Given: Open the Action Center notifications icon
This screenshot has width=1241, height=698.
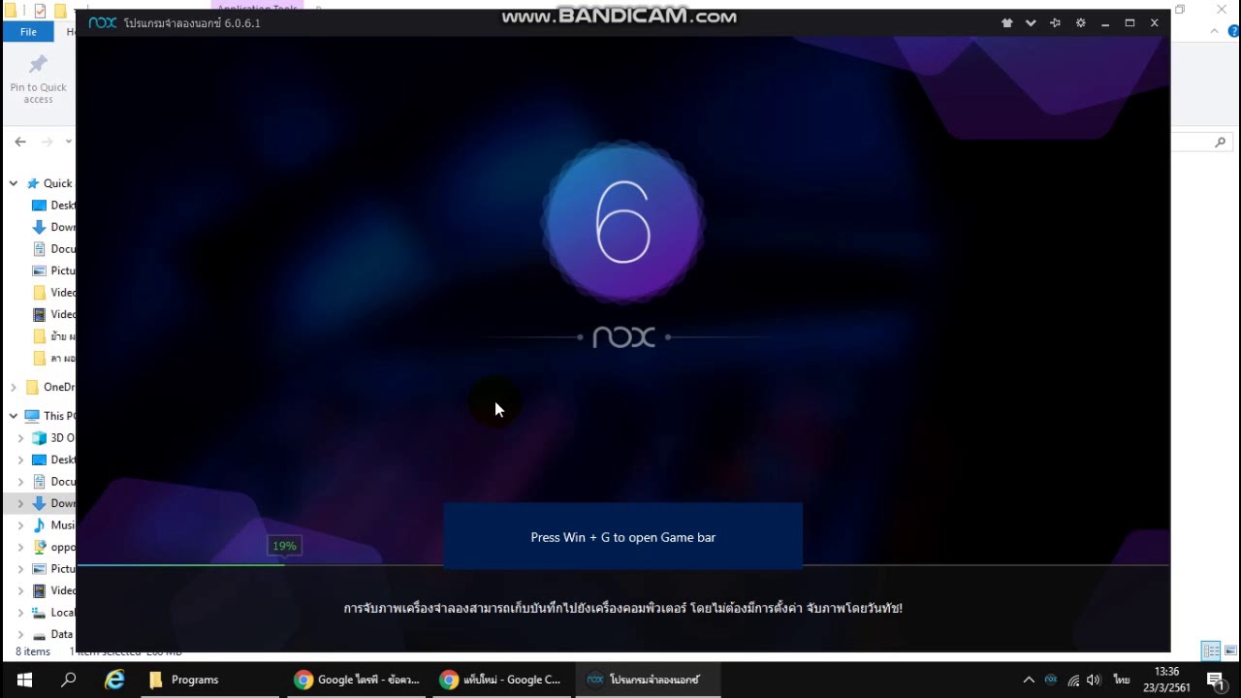Looking at the screenshot, I should pyautogui.click(x=1216, y=680).
